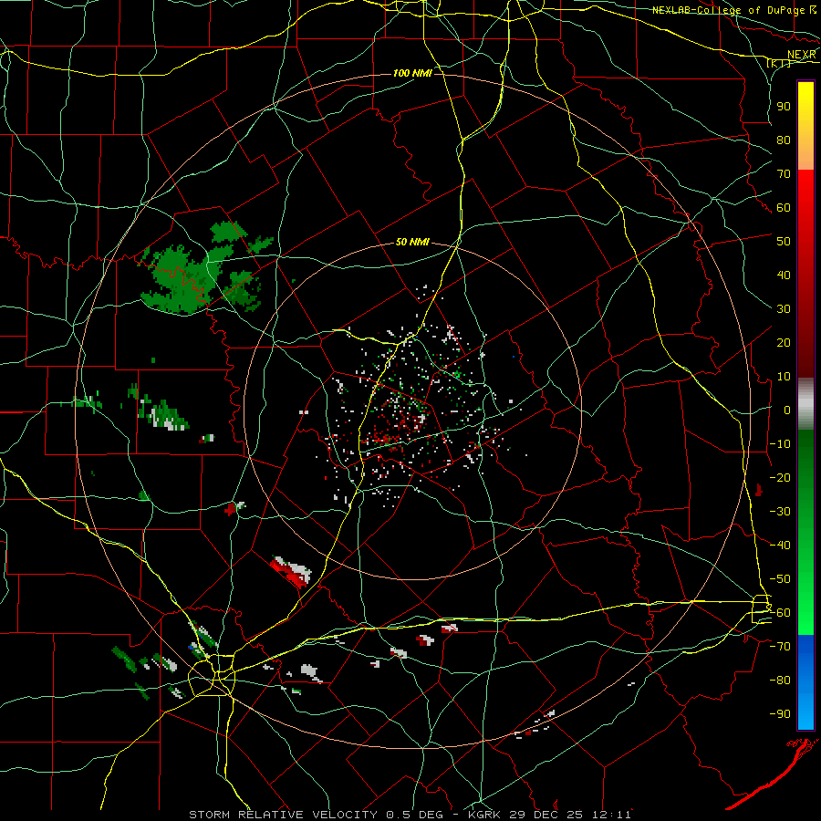Screen dimensions: 821x821
Task: Pick the gray zero-velocity segment of color bar
Action: click(805, 404)
